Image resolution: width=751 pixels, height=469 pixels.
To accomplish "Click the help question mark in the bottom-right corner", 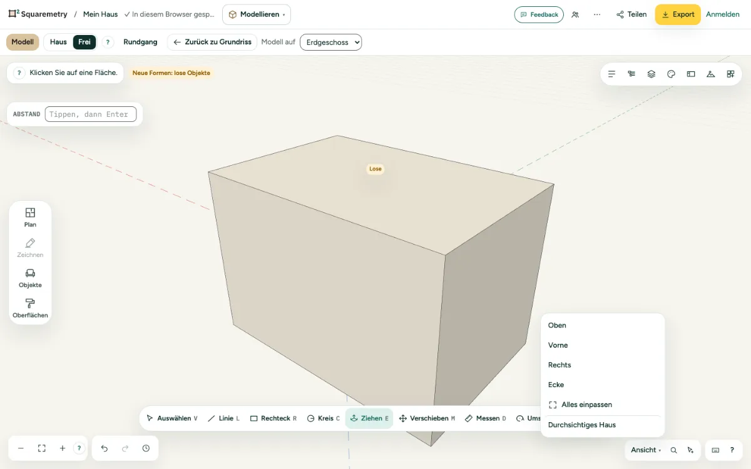I will point(732,450).
